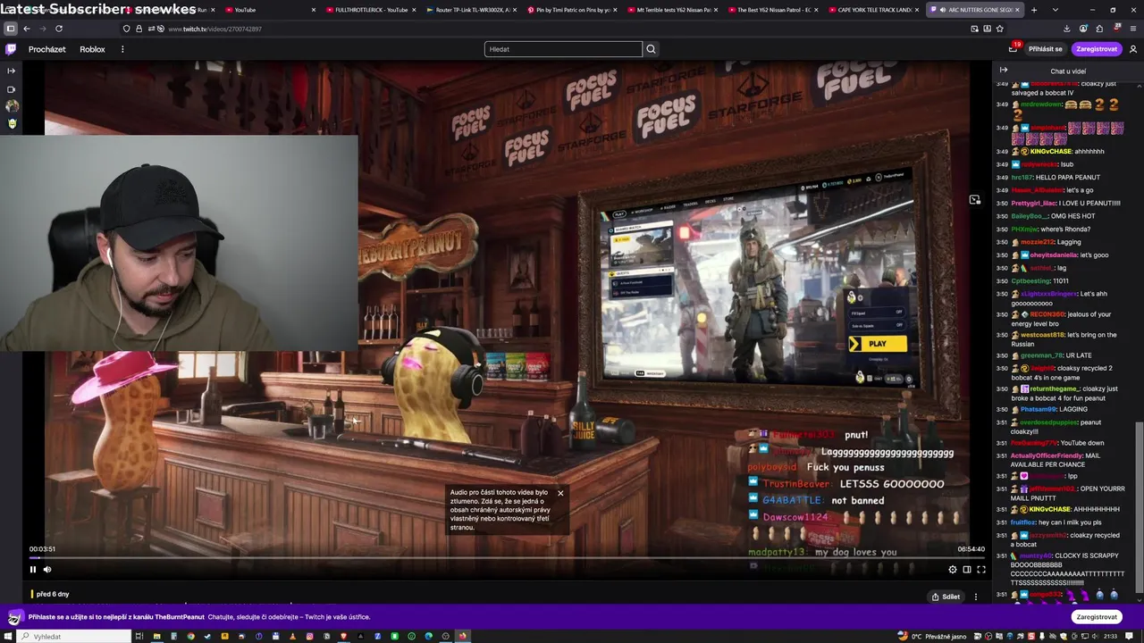The width and height of the screenshot is (1144, 643).
Task: Open chat user westcoastB18
Action: click(1042, 335)
